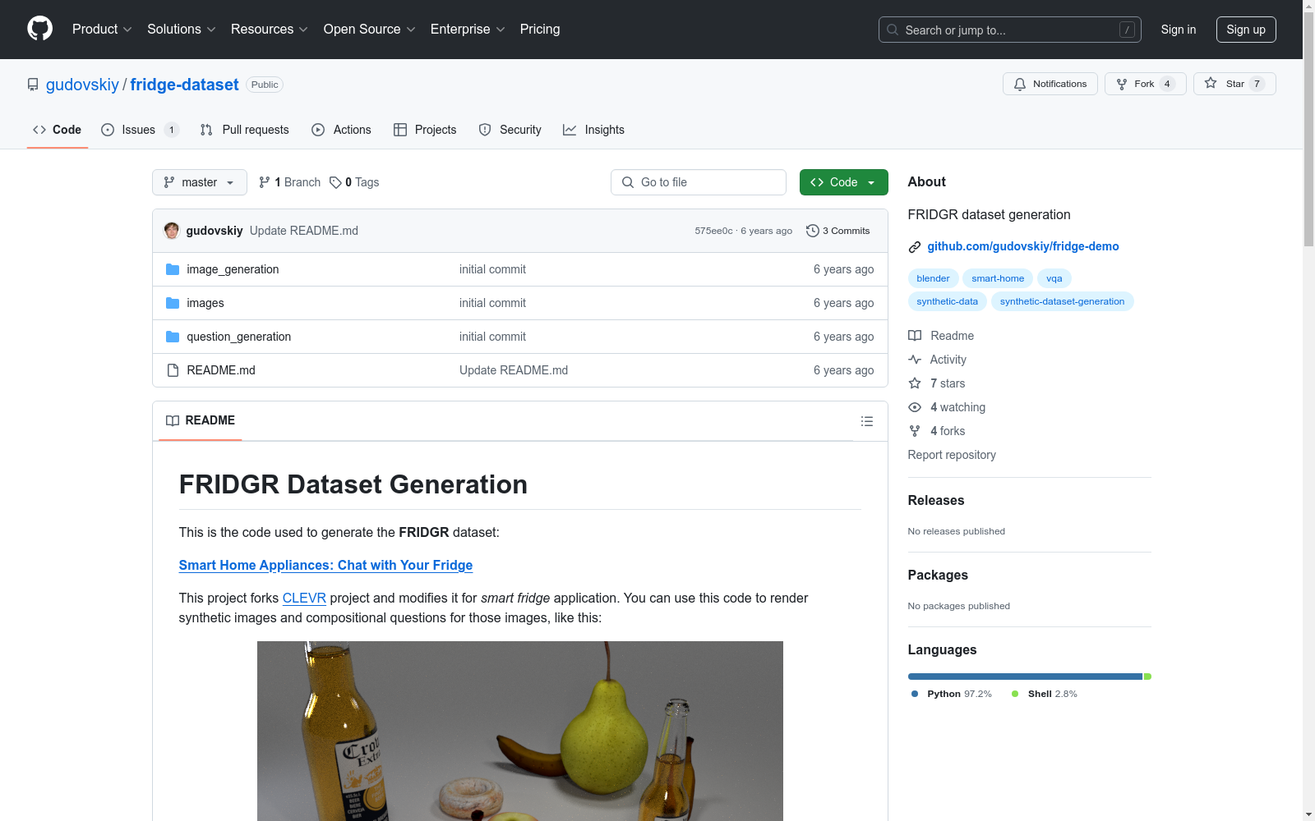Click the Sign in link
The height and width of the screenshot is (821, 1315).
[x=1178, y=30]
